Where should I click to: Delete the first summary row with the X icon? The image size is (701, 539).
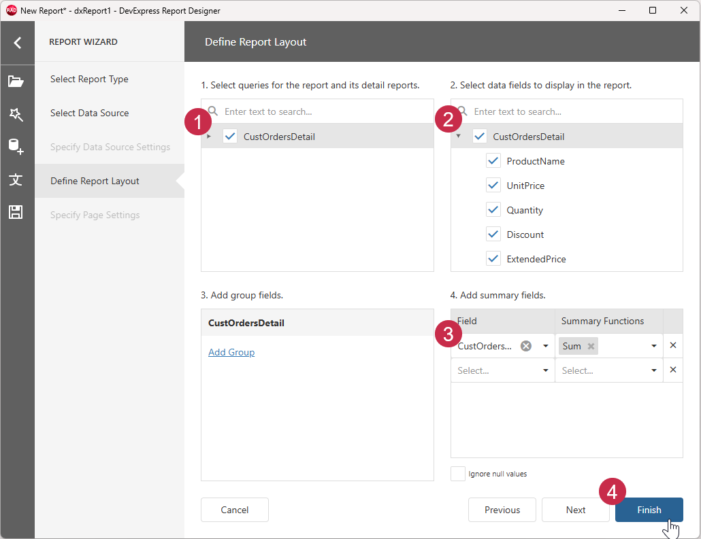(672, 345)
